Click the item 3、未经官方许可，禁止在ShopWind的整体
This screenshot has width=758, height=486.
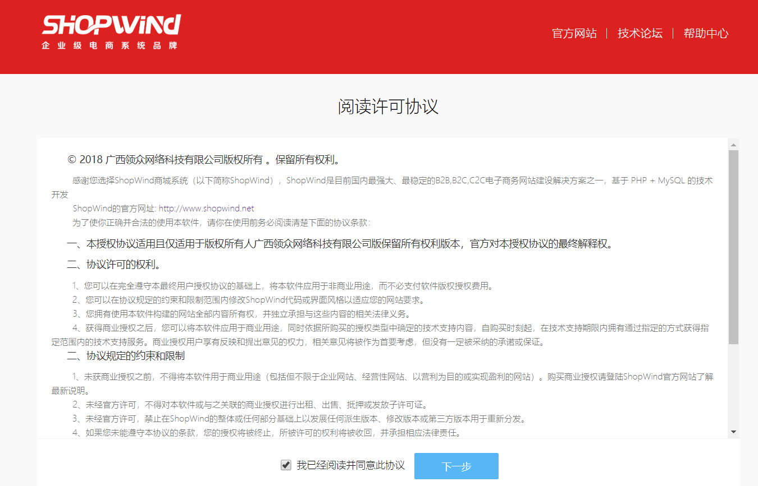point(299,419)
